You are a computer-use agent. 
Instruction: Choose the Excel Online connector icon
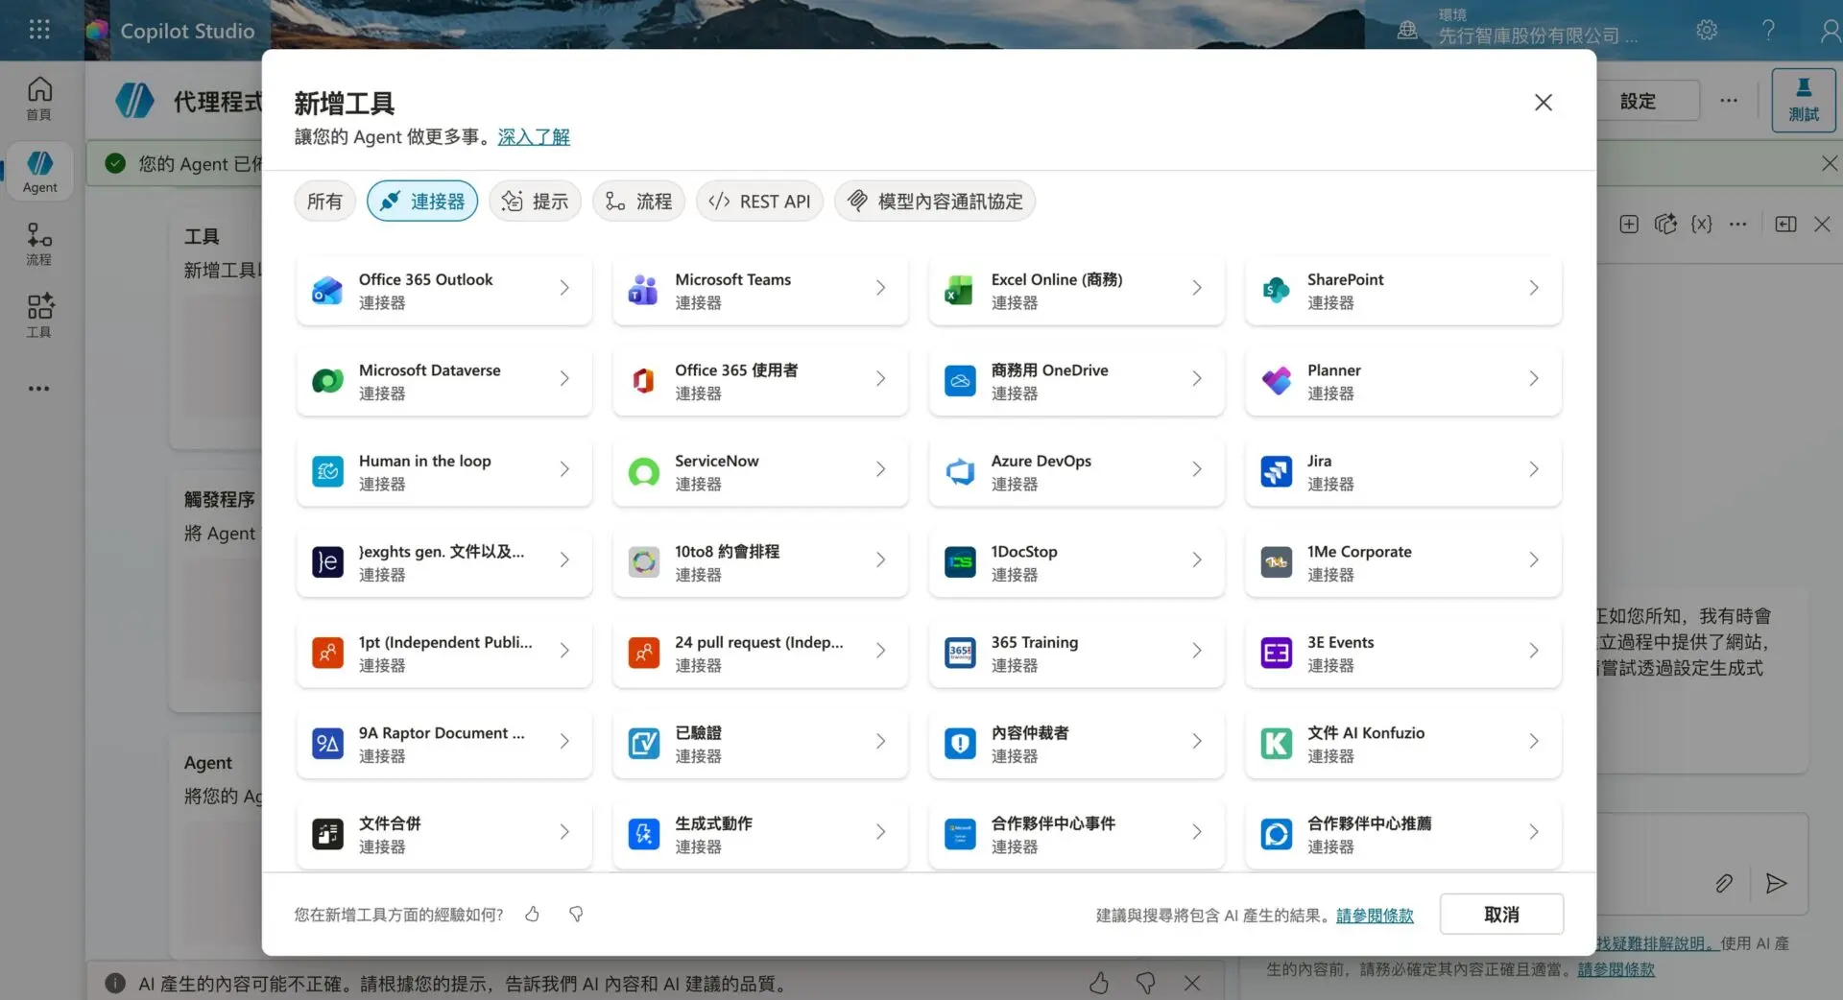pyautogui.click(x=960, y=289)
